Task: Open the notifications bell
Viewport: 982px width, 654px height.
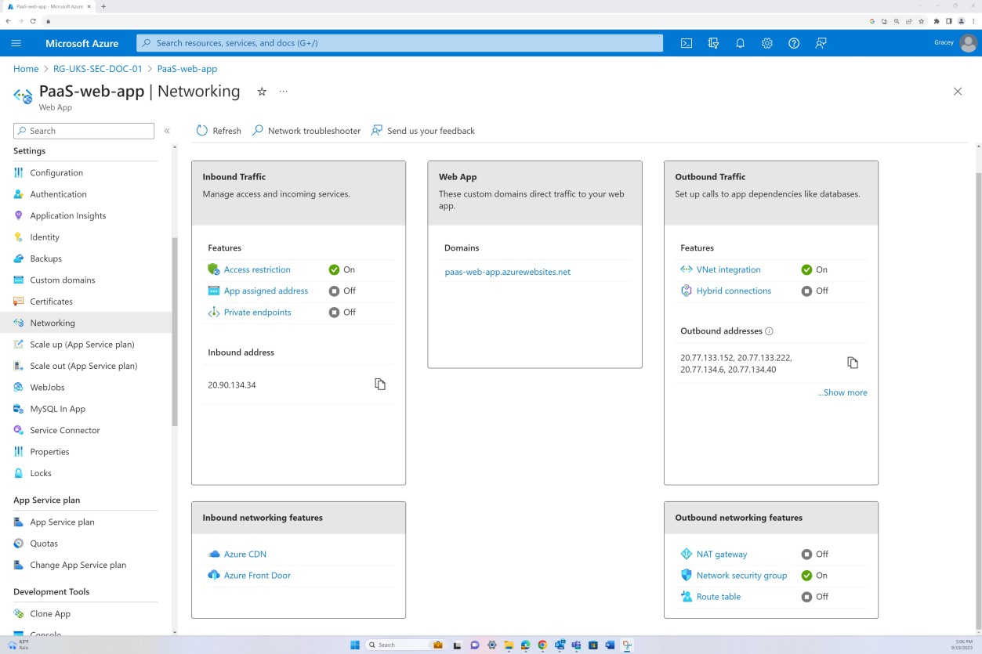Action: click(740, 43)
